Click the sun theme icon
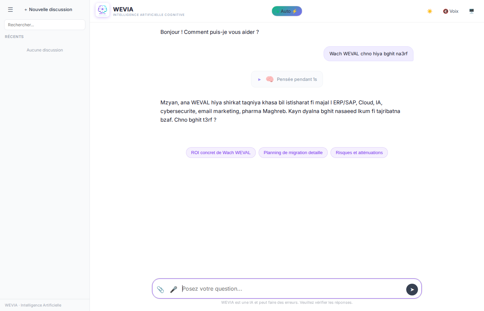The height and width of the screenshot is (311, 484). (430, 11)
